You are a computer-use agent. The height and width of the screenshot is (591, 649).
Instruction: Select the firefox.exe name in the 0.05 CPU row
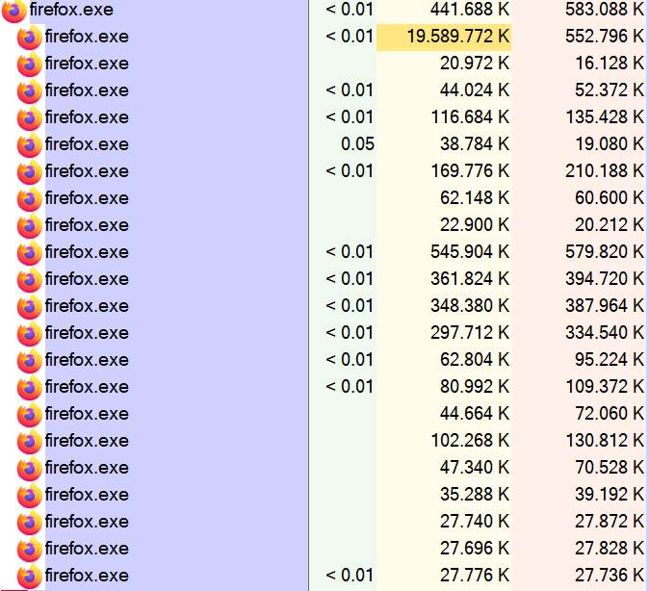click(87, 144)
